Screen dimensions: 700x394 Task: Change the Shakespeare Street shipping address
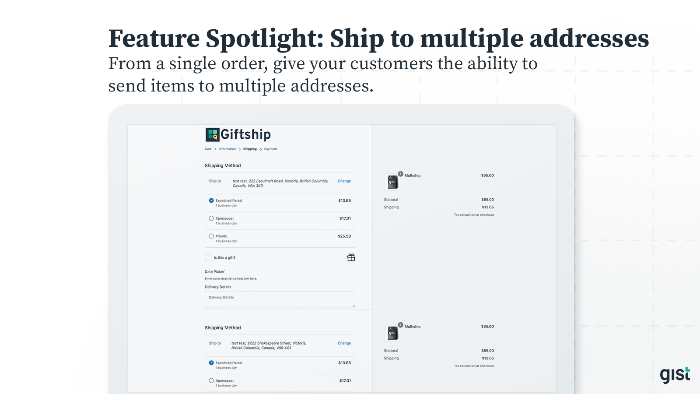tap(344, 343)
